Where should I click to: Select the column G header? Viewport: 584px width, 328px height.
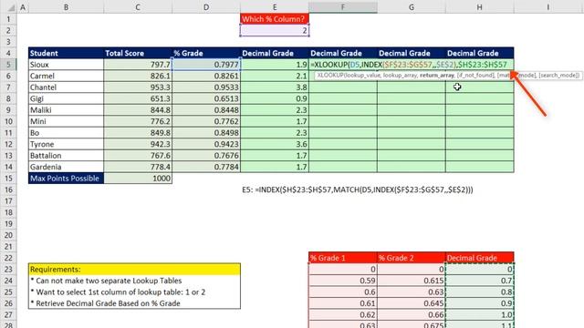[412, 6]
